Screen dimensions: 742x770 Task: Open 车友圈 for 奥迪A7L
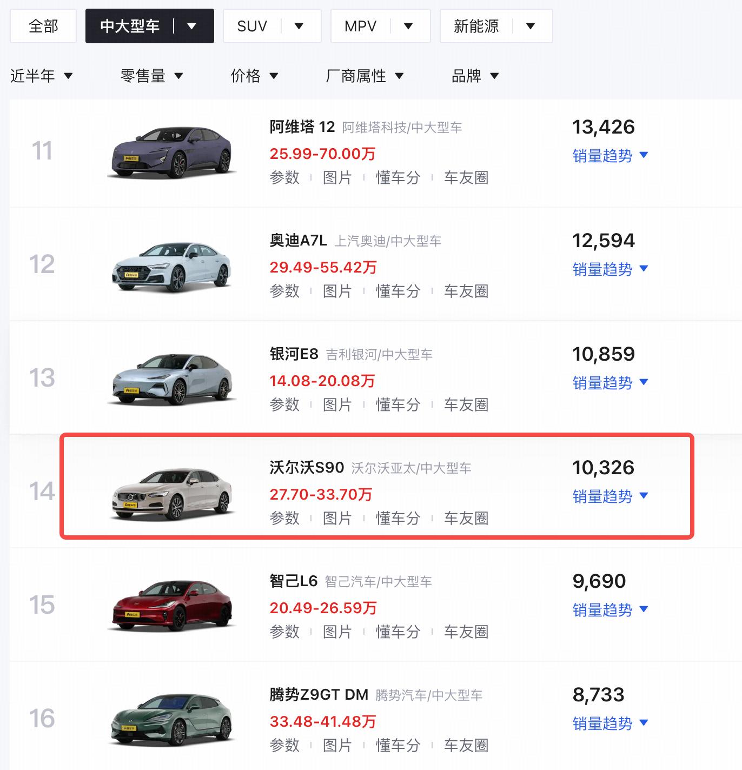pyautogui.click(x=466, y=291)
